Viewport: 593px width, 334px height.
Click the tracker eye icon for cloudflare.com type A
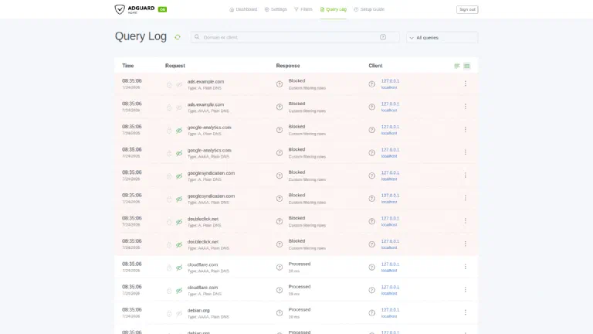[179, 291]
